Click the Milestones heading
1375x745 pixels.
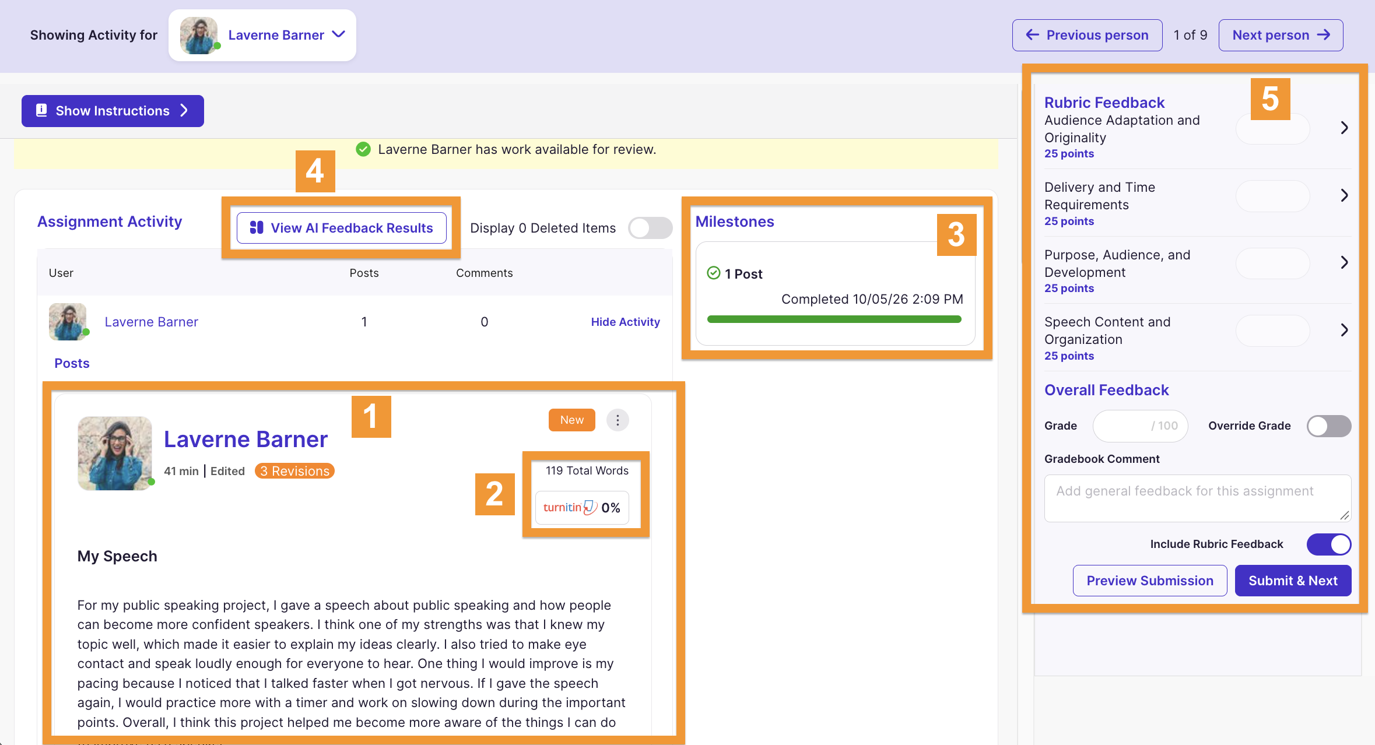[x=735, y=222]
